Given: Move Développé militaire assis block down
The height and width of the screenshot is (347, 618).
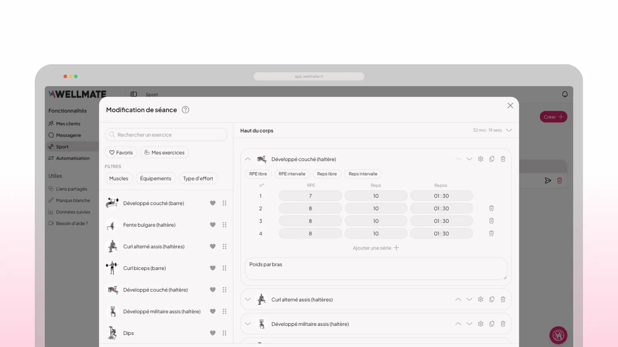Looking at the screenshot, I should pyautogui.click(x=469, y=324).
